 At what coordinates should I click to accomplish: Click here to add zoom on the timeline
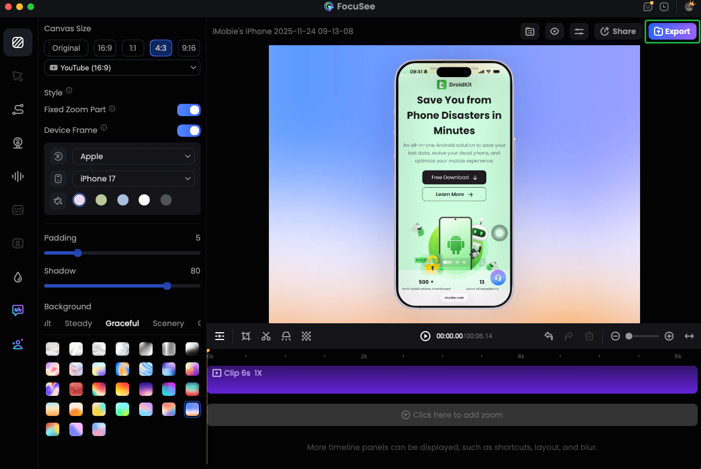point(452,414)
